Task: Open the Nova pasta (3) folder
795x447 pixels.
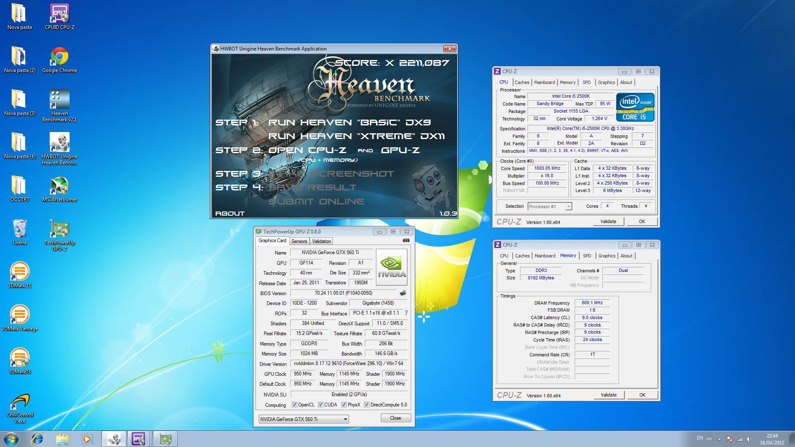Action: click(19, 103)
